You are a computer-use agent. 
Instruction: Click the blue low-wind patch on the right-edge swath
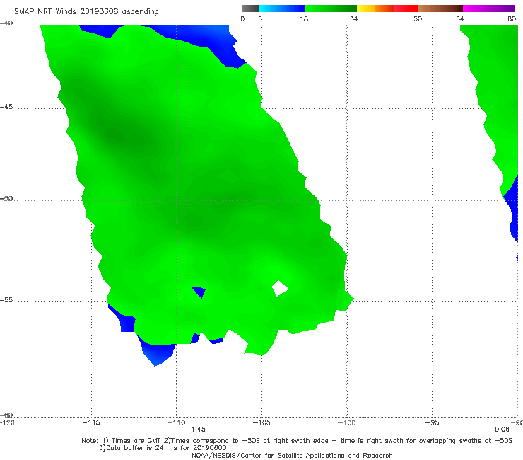tap(512, 209)
